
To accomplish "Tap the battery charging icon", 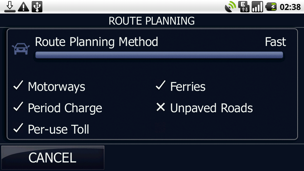I will pos(271,7).
